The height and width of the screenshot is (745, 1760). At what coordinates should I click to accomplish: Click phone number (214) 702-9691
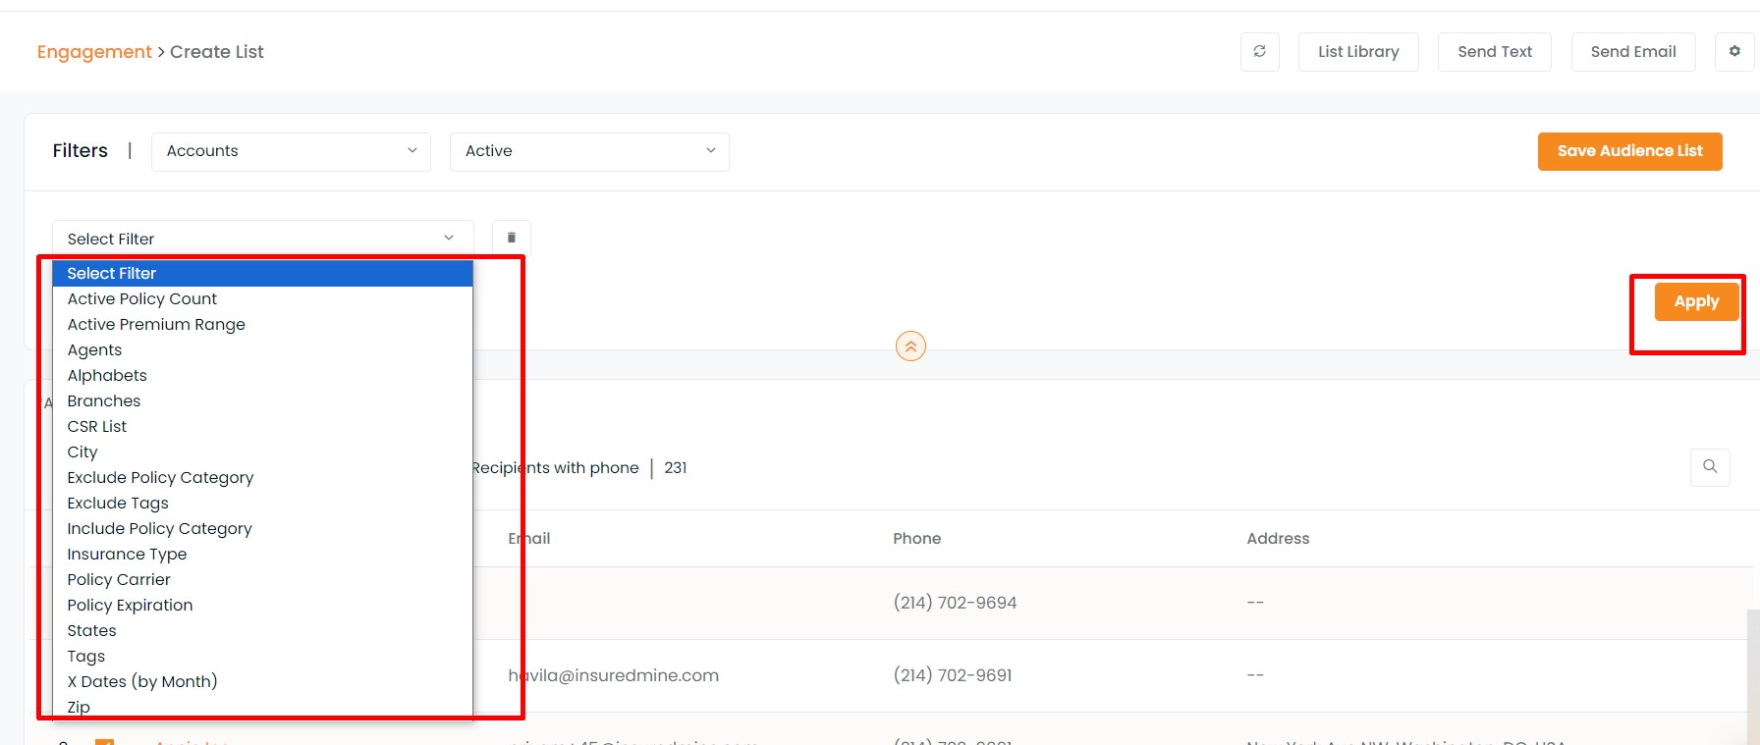(x=953, y=675)
